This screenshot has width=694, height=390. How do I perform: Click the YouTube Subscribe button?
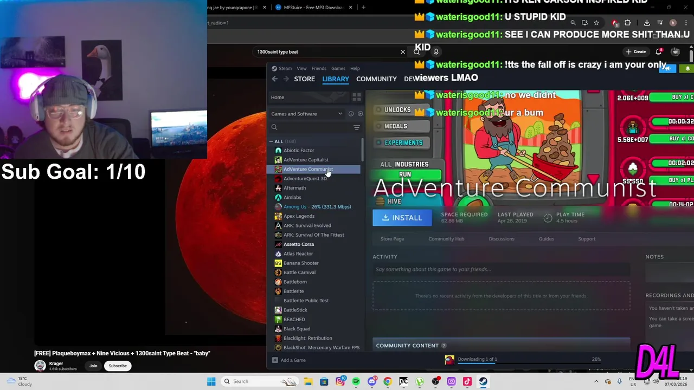118,366
